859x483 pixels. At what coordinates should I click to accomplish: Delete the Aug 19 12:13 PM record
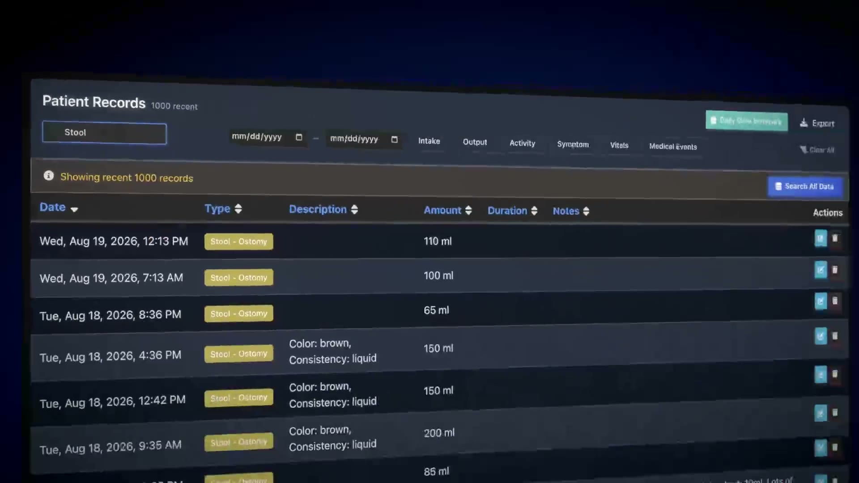click(835, 238)
